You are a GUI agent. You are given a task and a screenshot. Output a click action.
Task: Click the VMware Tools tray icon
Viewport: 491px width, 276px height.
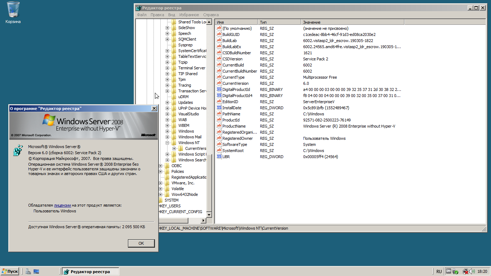(x=449, y=272)
